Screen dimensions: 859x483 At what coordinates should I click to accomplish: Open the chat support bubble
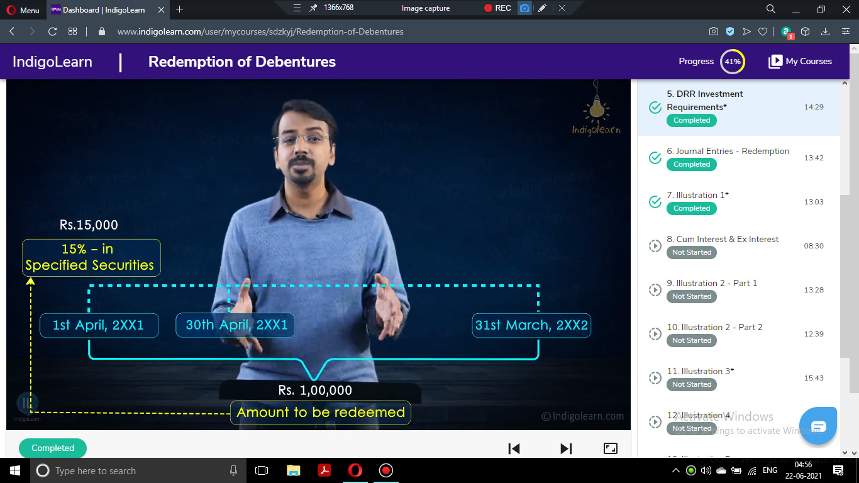pyautogui.click(x=817, y=426)
